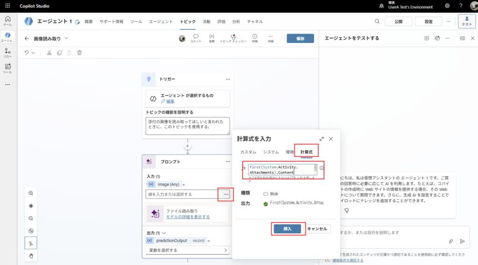This screenshot has height=265, width=478.
Task: Click the 保存 save button
Action: tap(300, 39)
